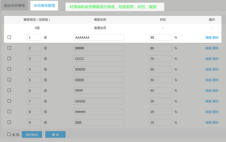The height and width of the screenshot is (142, 226).
Task: Check the box for the HHHHH row
Action: click(9, 112)
